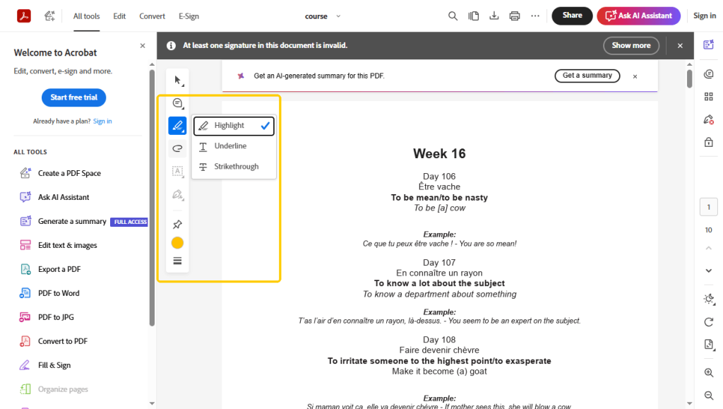This screenshot has height=409, width=723.
Task: Click the Get a summary button
Action: click(587, 76)
